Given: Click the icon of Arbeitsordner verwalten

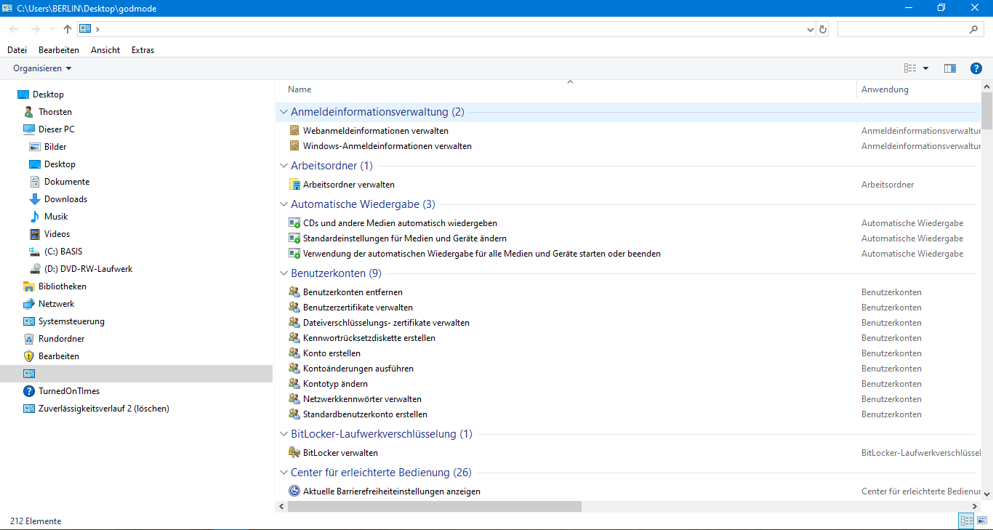Looking at the screenshot, I should (294, 185).
